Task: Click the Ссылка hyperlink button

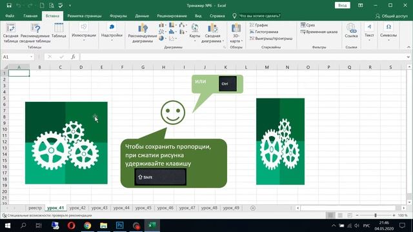Action: pyautogui.click(x=351, y=30)
